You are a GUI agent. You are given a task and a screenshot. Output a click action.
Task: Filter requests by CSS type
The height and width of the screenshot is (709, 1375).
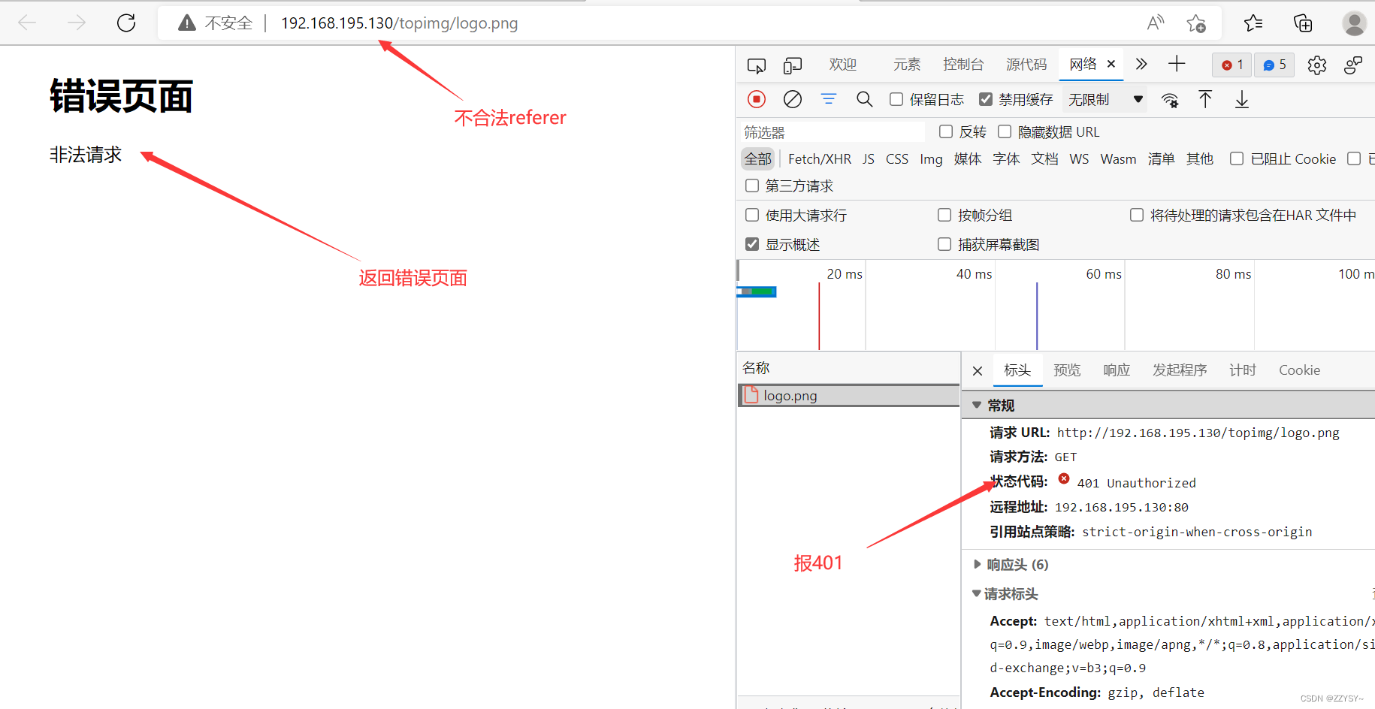point(897,159)
